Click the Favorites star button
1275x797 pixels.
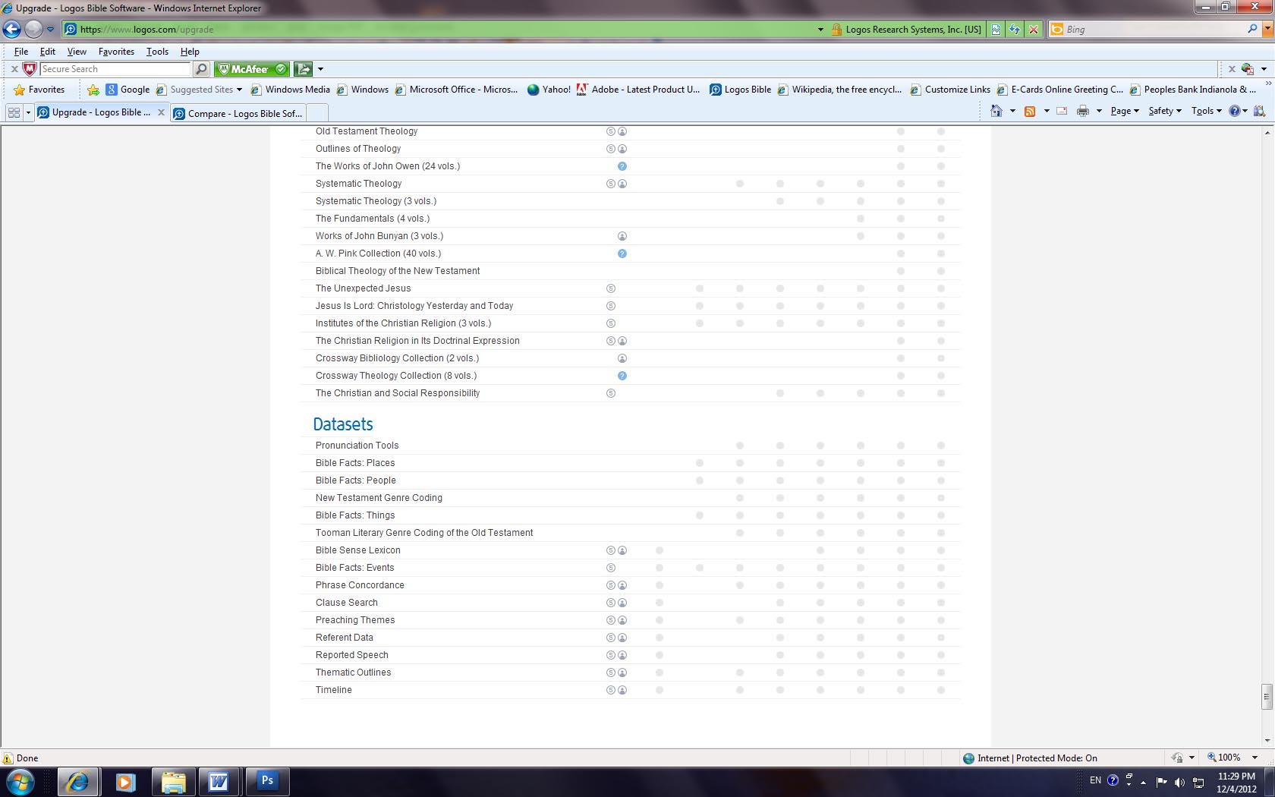(x=39, y=90)
